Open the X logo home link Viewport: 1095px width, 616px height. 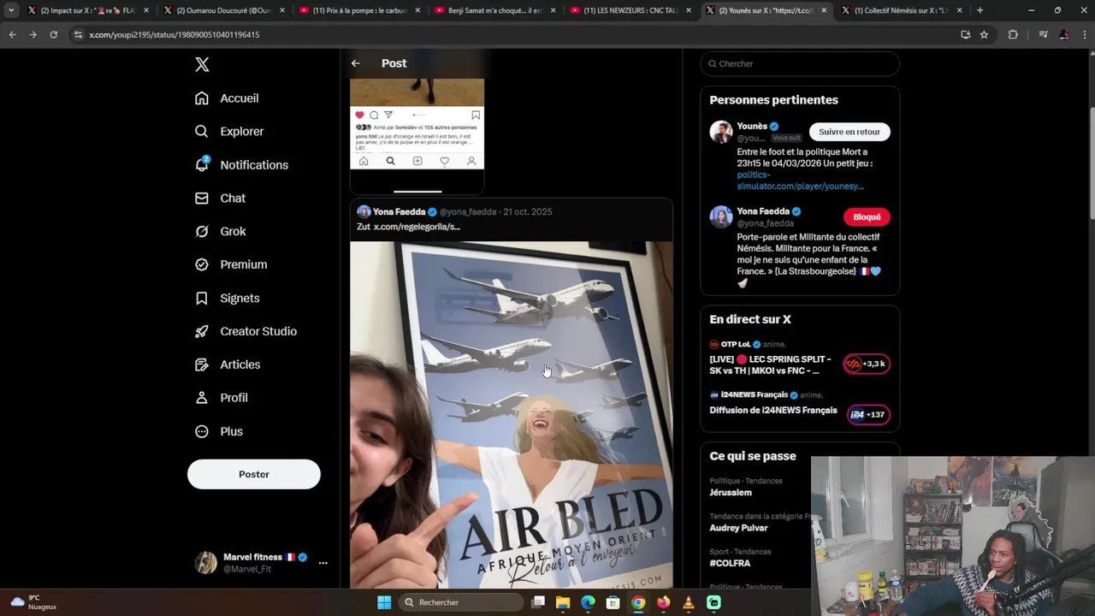tap(202, 64)
